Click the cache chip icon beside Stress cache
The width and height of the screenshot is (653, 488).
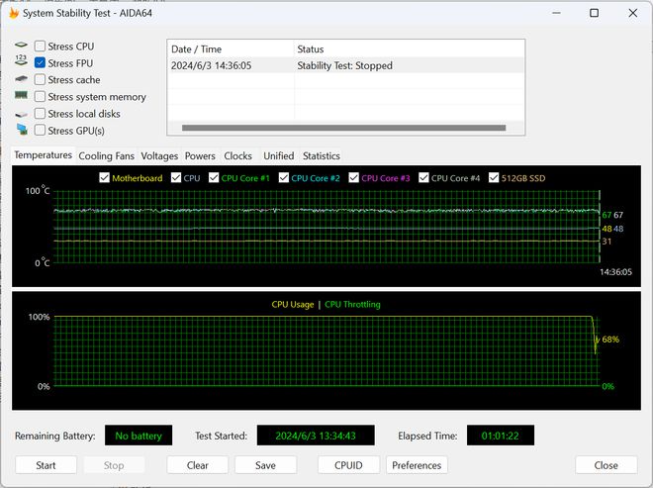click(21, 80)
